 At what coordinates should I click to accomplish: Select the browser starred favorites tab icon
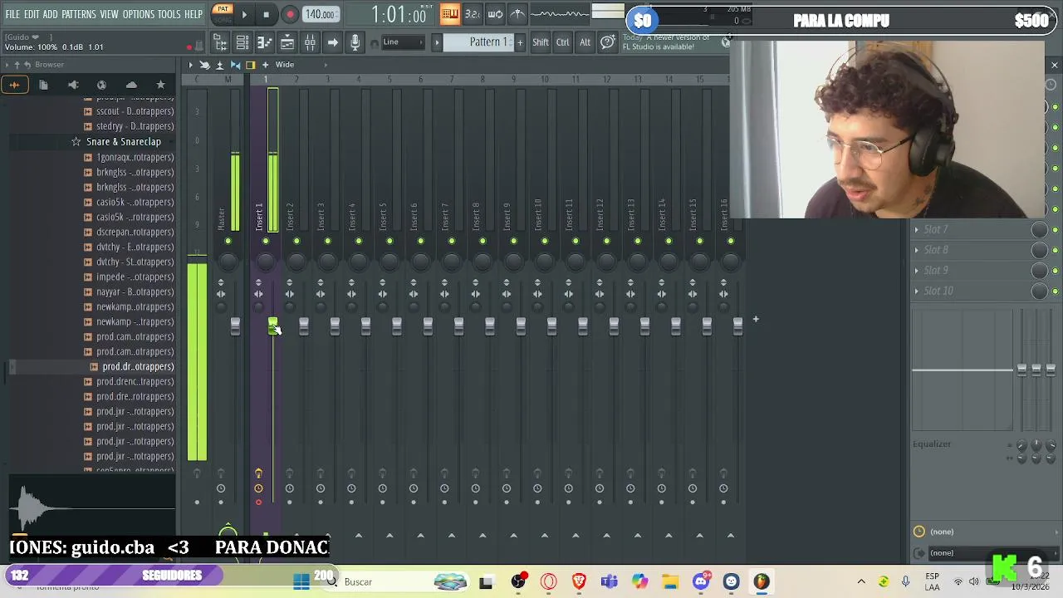coord(160,85)
